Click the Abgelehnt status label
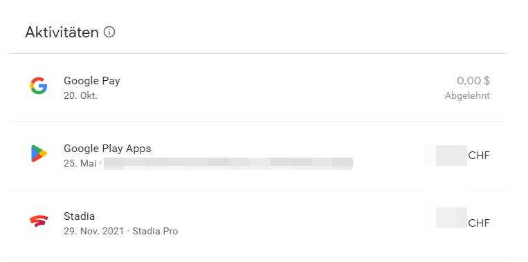Screen dimensions: 528x262 467,96
